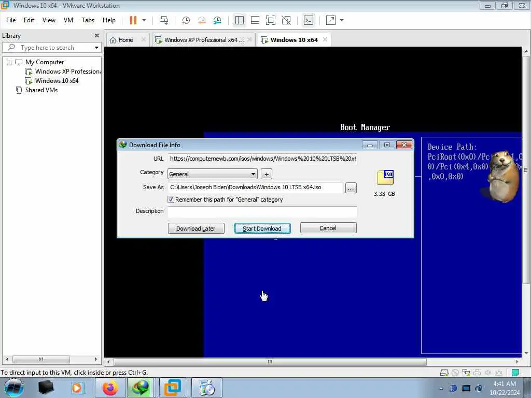
Task: Click the stretch guest display icon
Action: [331, 20]
